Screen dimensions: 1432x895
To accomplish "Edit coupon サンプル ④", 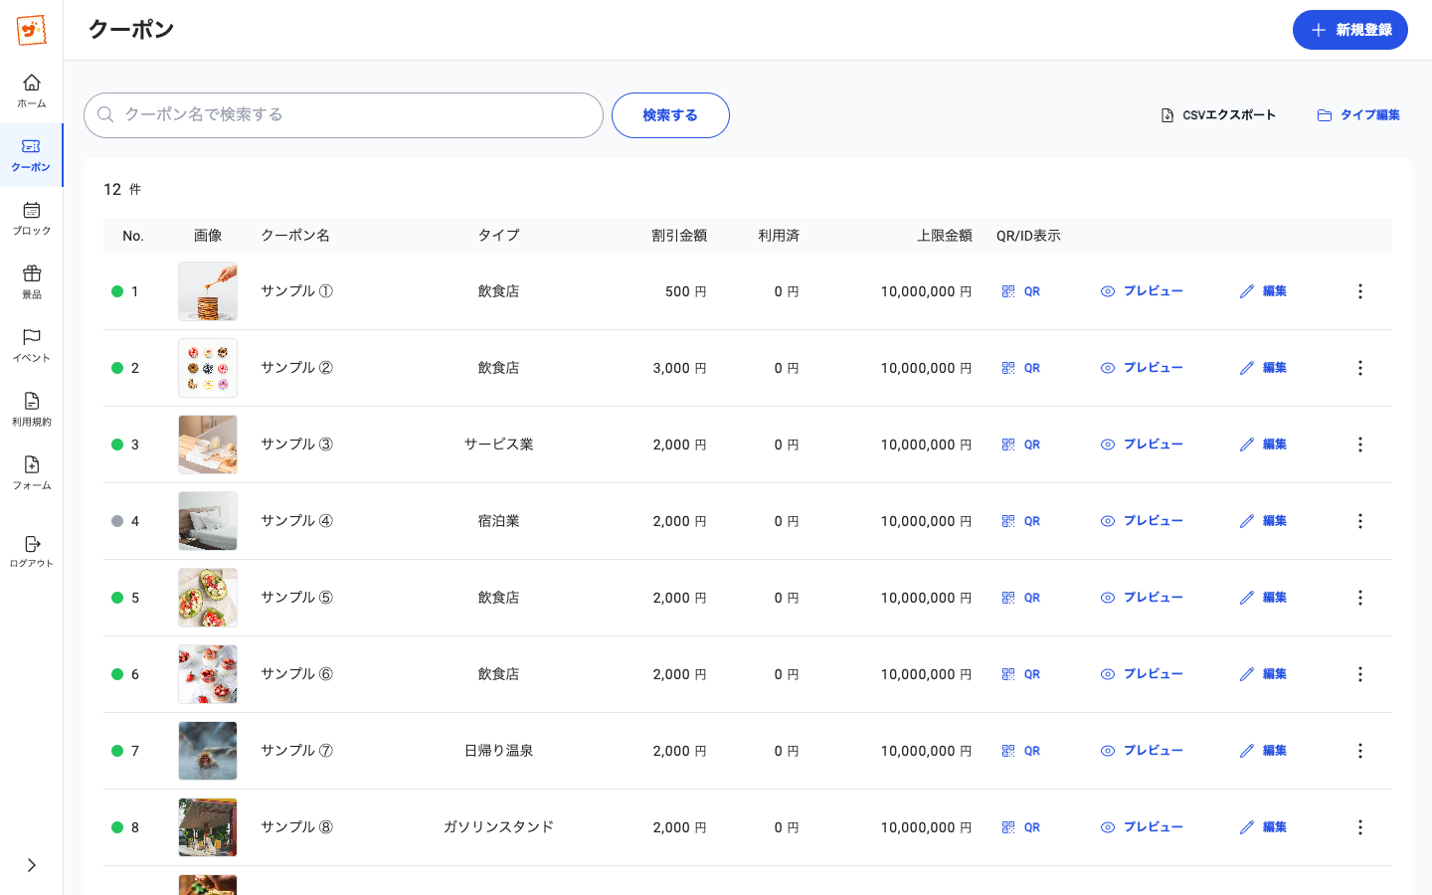I will click(x=1263, y=521).
